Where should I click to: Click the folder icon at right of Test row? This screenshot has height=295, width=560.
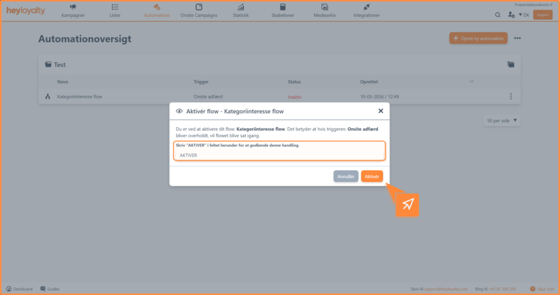511,65
